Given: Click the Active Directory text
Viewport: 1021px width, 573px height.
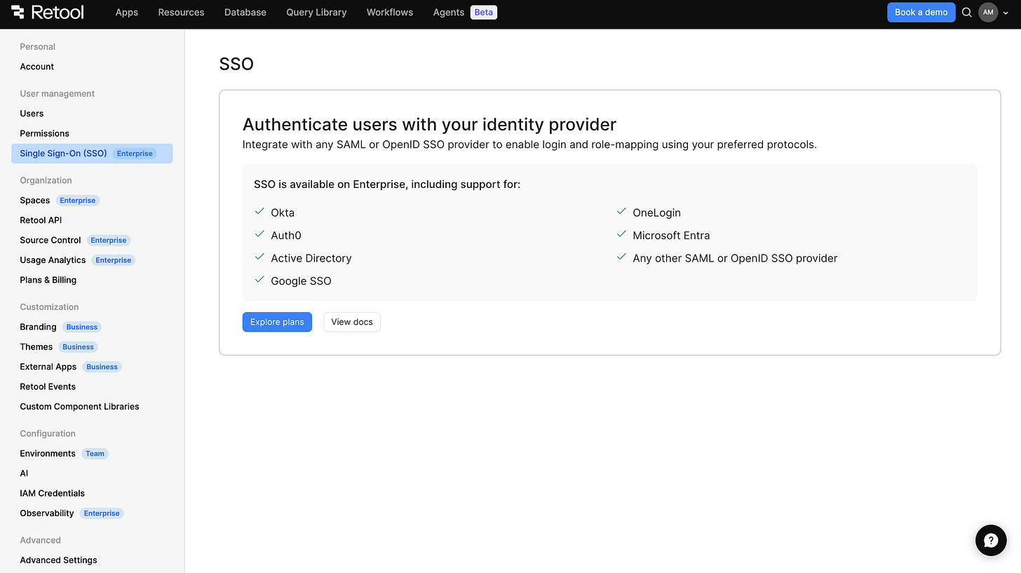Looking at the screenshot, I should pyautogui.click(x=311, y=258).
